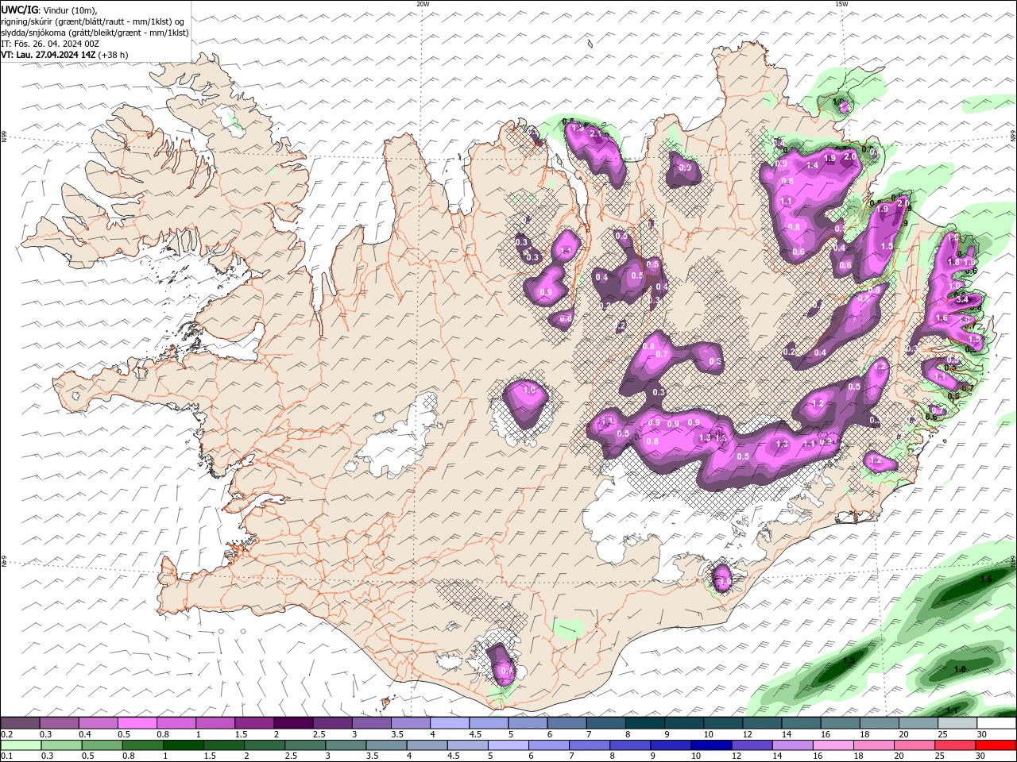Viewport: 1017px width, 762px height.
Task: Pick the pale green 0.1 swatch, bottom row
Action: click(20, 745)
